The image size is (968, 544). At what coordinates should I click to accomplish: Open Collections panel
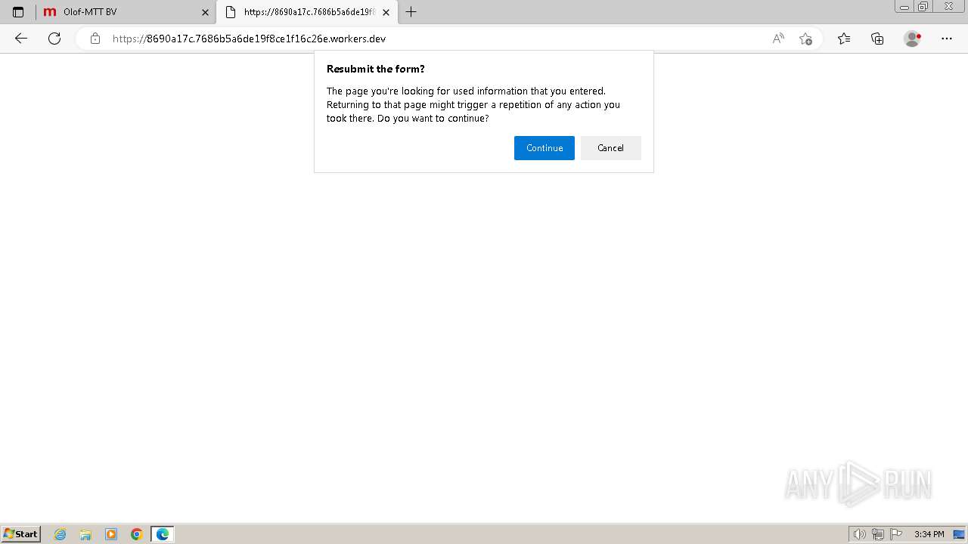click(x=877, y=39)
